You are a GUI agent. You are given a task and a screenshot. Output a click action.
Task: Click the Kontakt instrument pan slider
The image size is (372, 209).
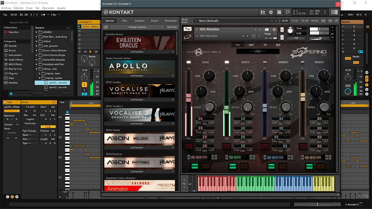[296, 38]
